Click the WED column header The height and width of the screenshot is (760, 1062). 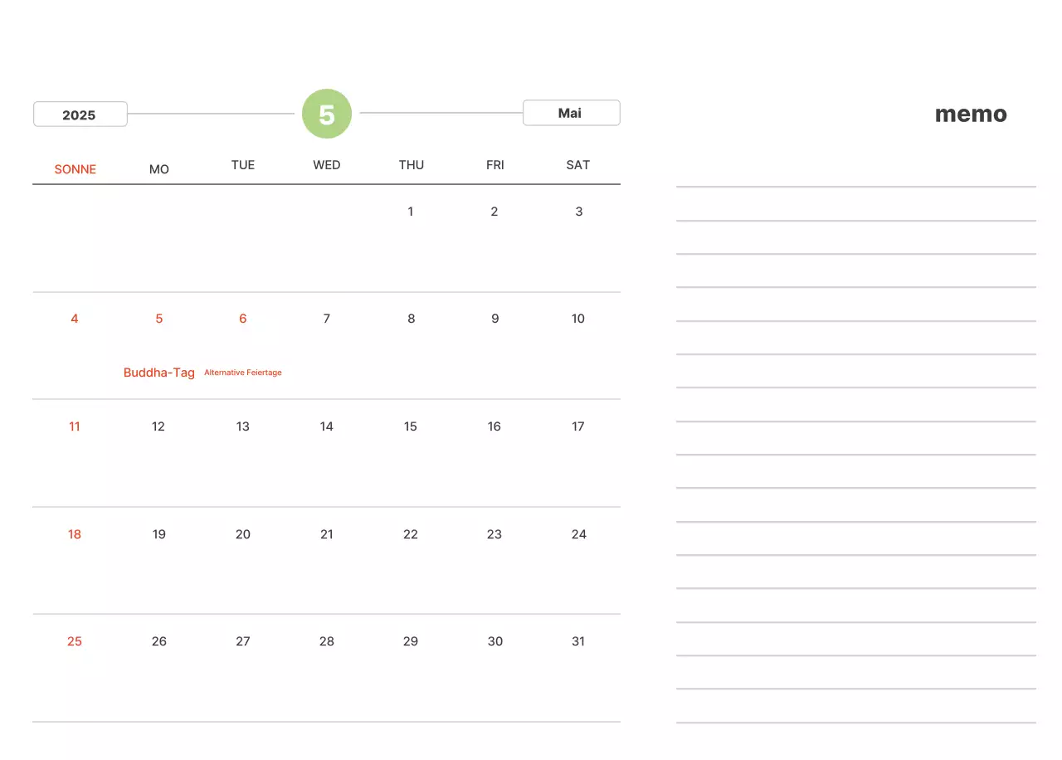[x=327, y=165]
